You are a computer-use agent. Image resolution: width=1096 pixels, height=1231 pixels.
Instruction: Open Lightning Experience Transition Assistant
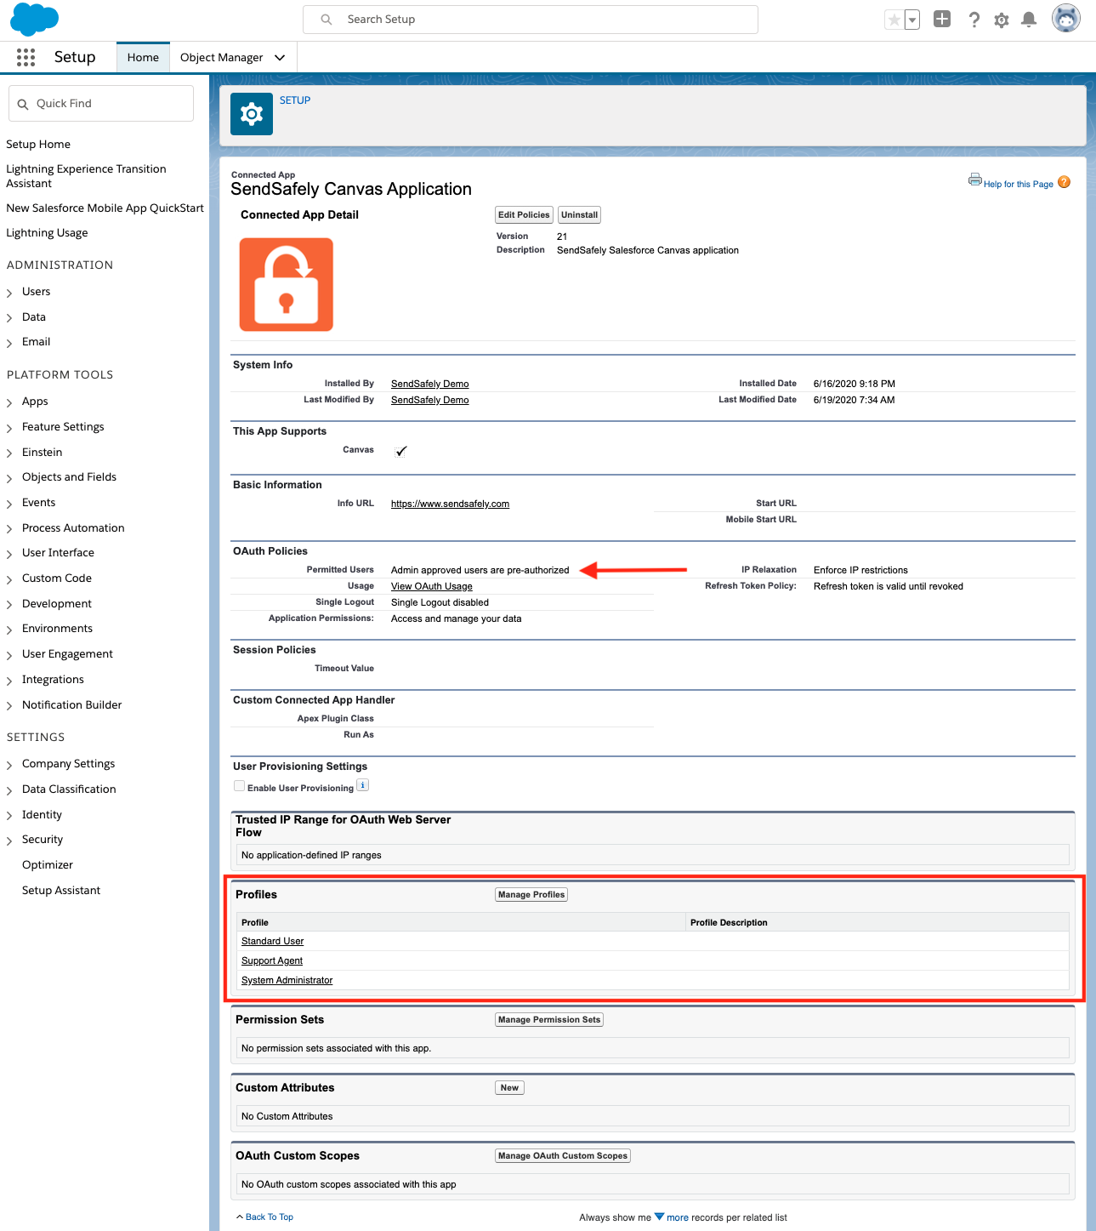86,176
